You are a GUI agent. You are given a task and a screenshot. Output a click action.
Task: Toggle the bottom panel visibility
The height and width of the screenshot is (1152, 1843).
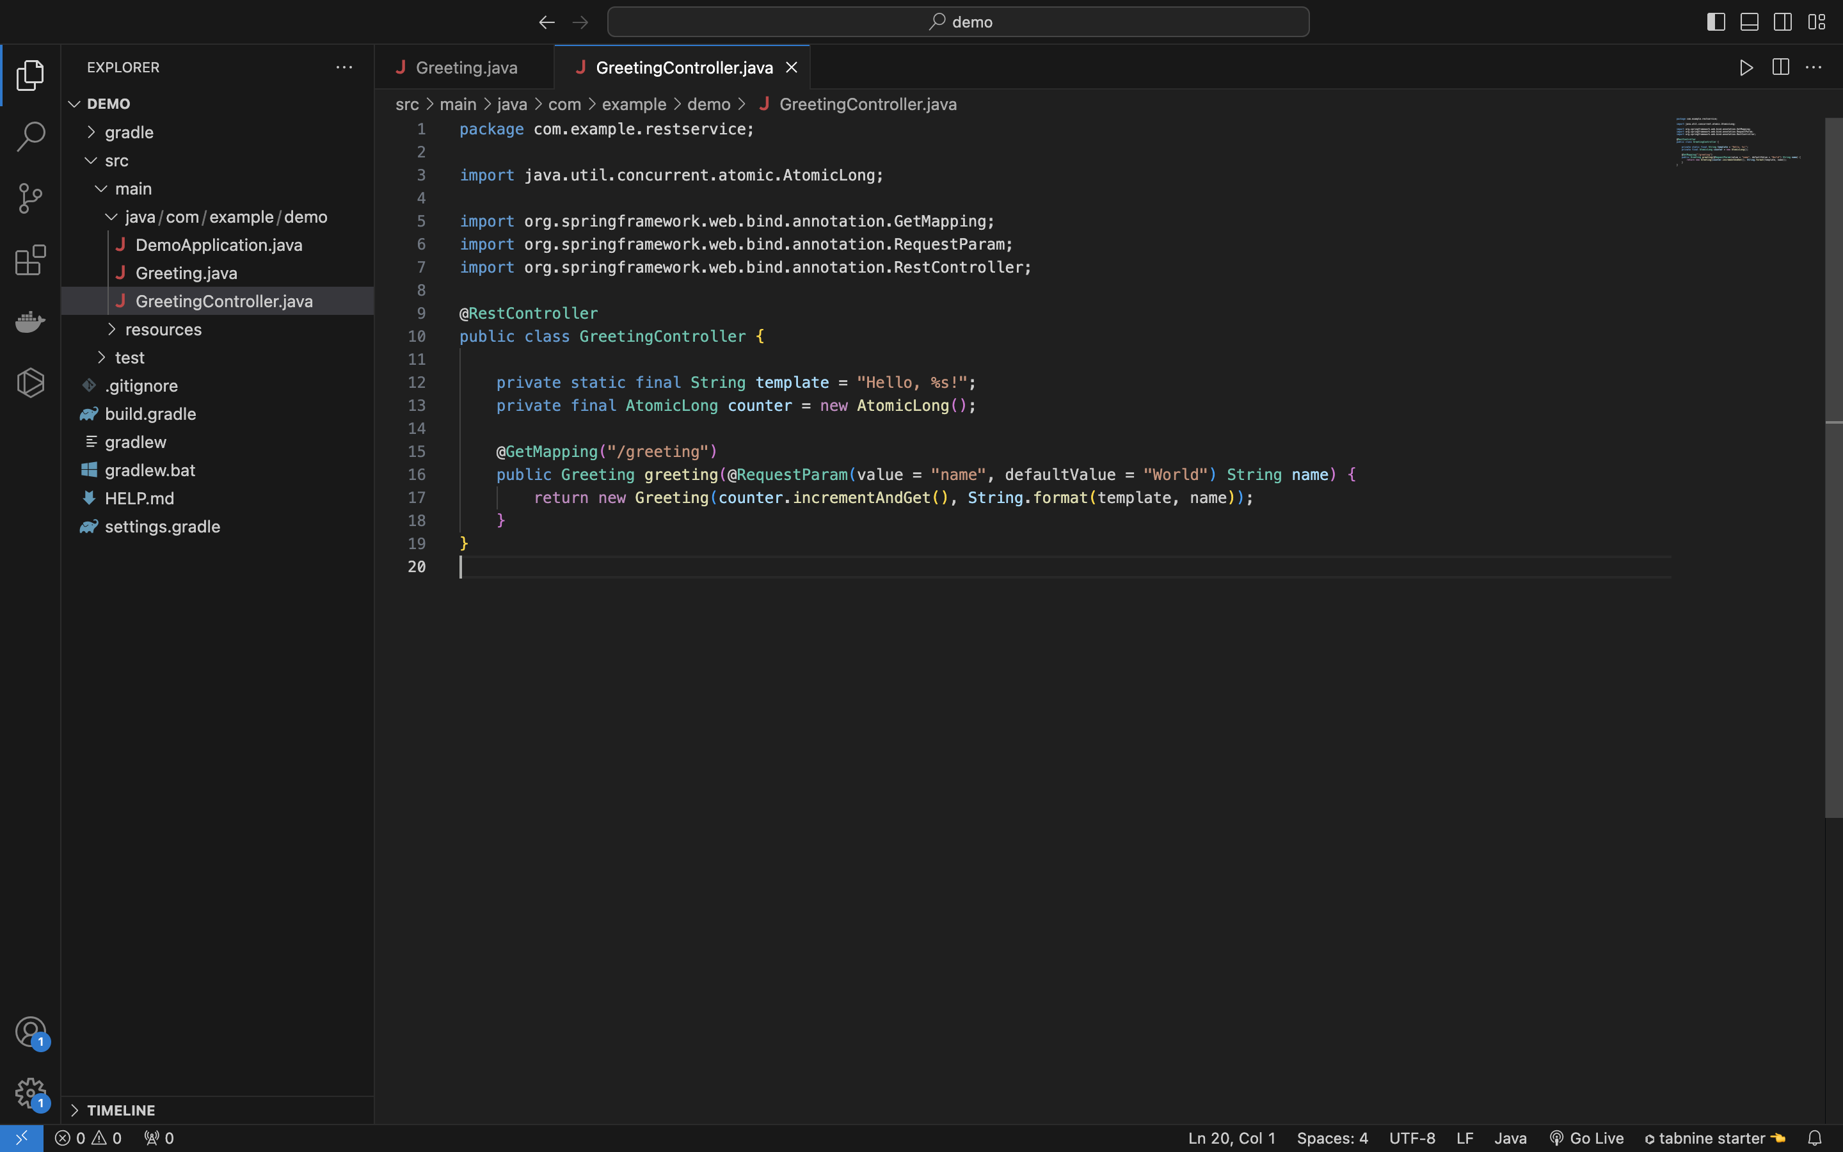(1748, 21)
